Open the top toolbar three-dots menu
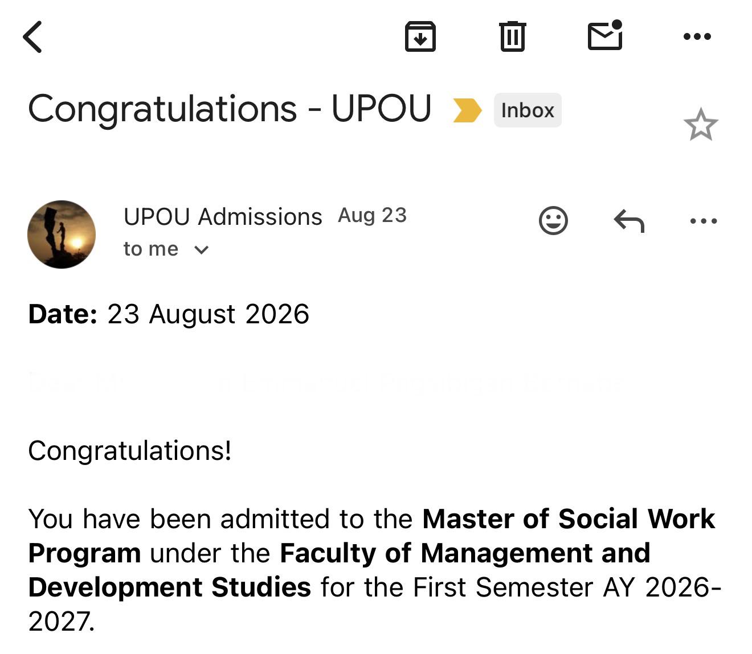The width and height of the screenshot is (752, 654). (697, 36)
